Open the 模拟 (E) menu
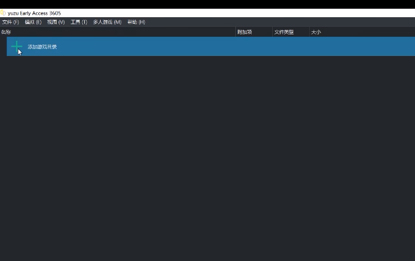 pos(33,22)
